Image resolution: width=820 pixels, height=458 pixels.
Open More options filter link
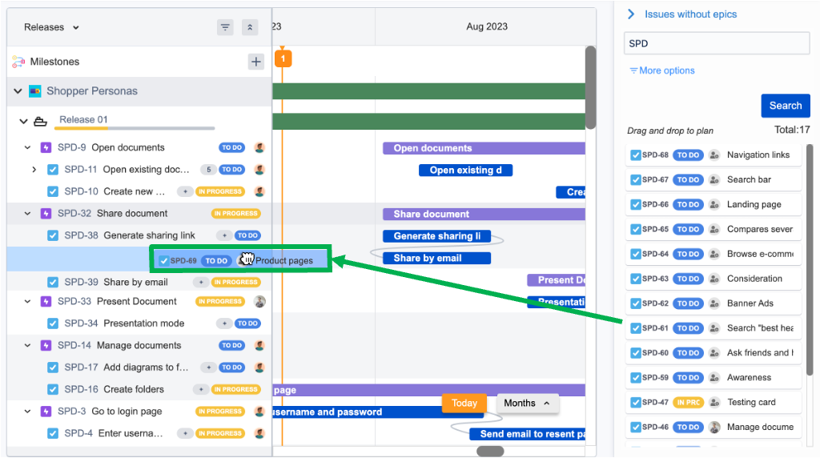[x=661, y=70]
